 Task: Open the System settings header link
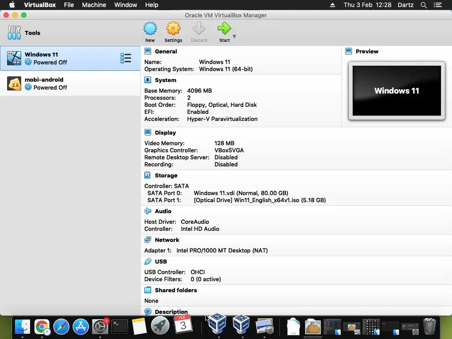point(166,80)
